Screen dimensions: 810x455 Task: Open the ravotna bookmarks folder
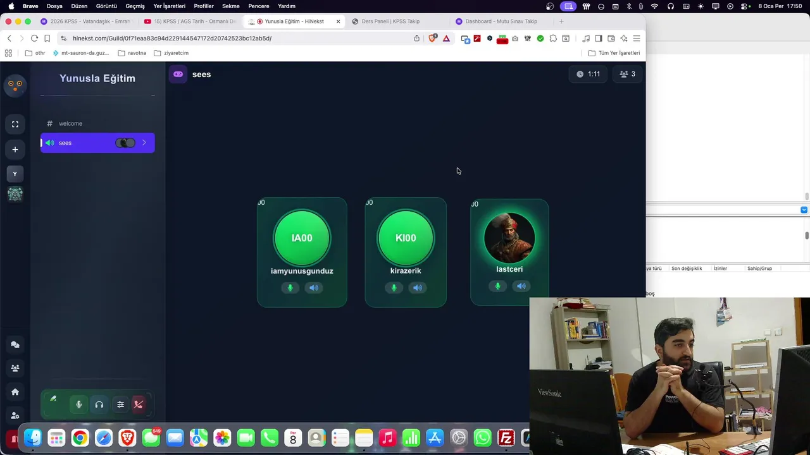(x=132, y=53)
